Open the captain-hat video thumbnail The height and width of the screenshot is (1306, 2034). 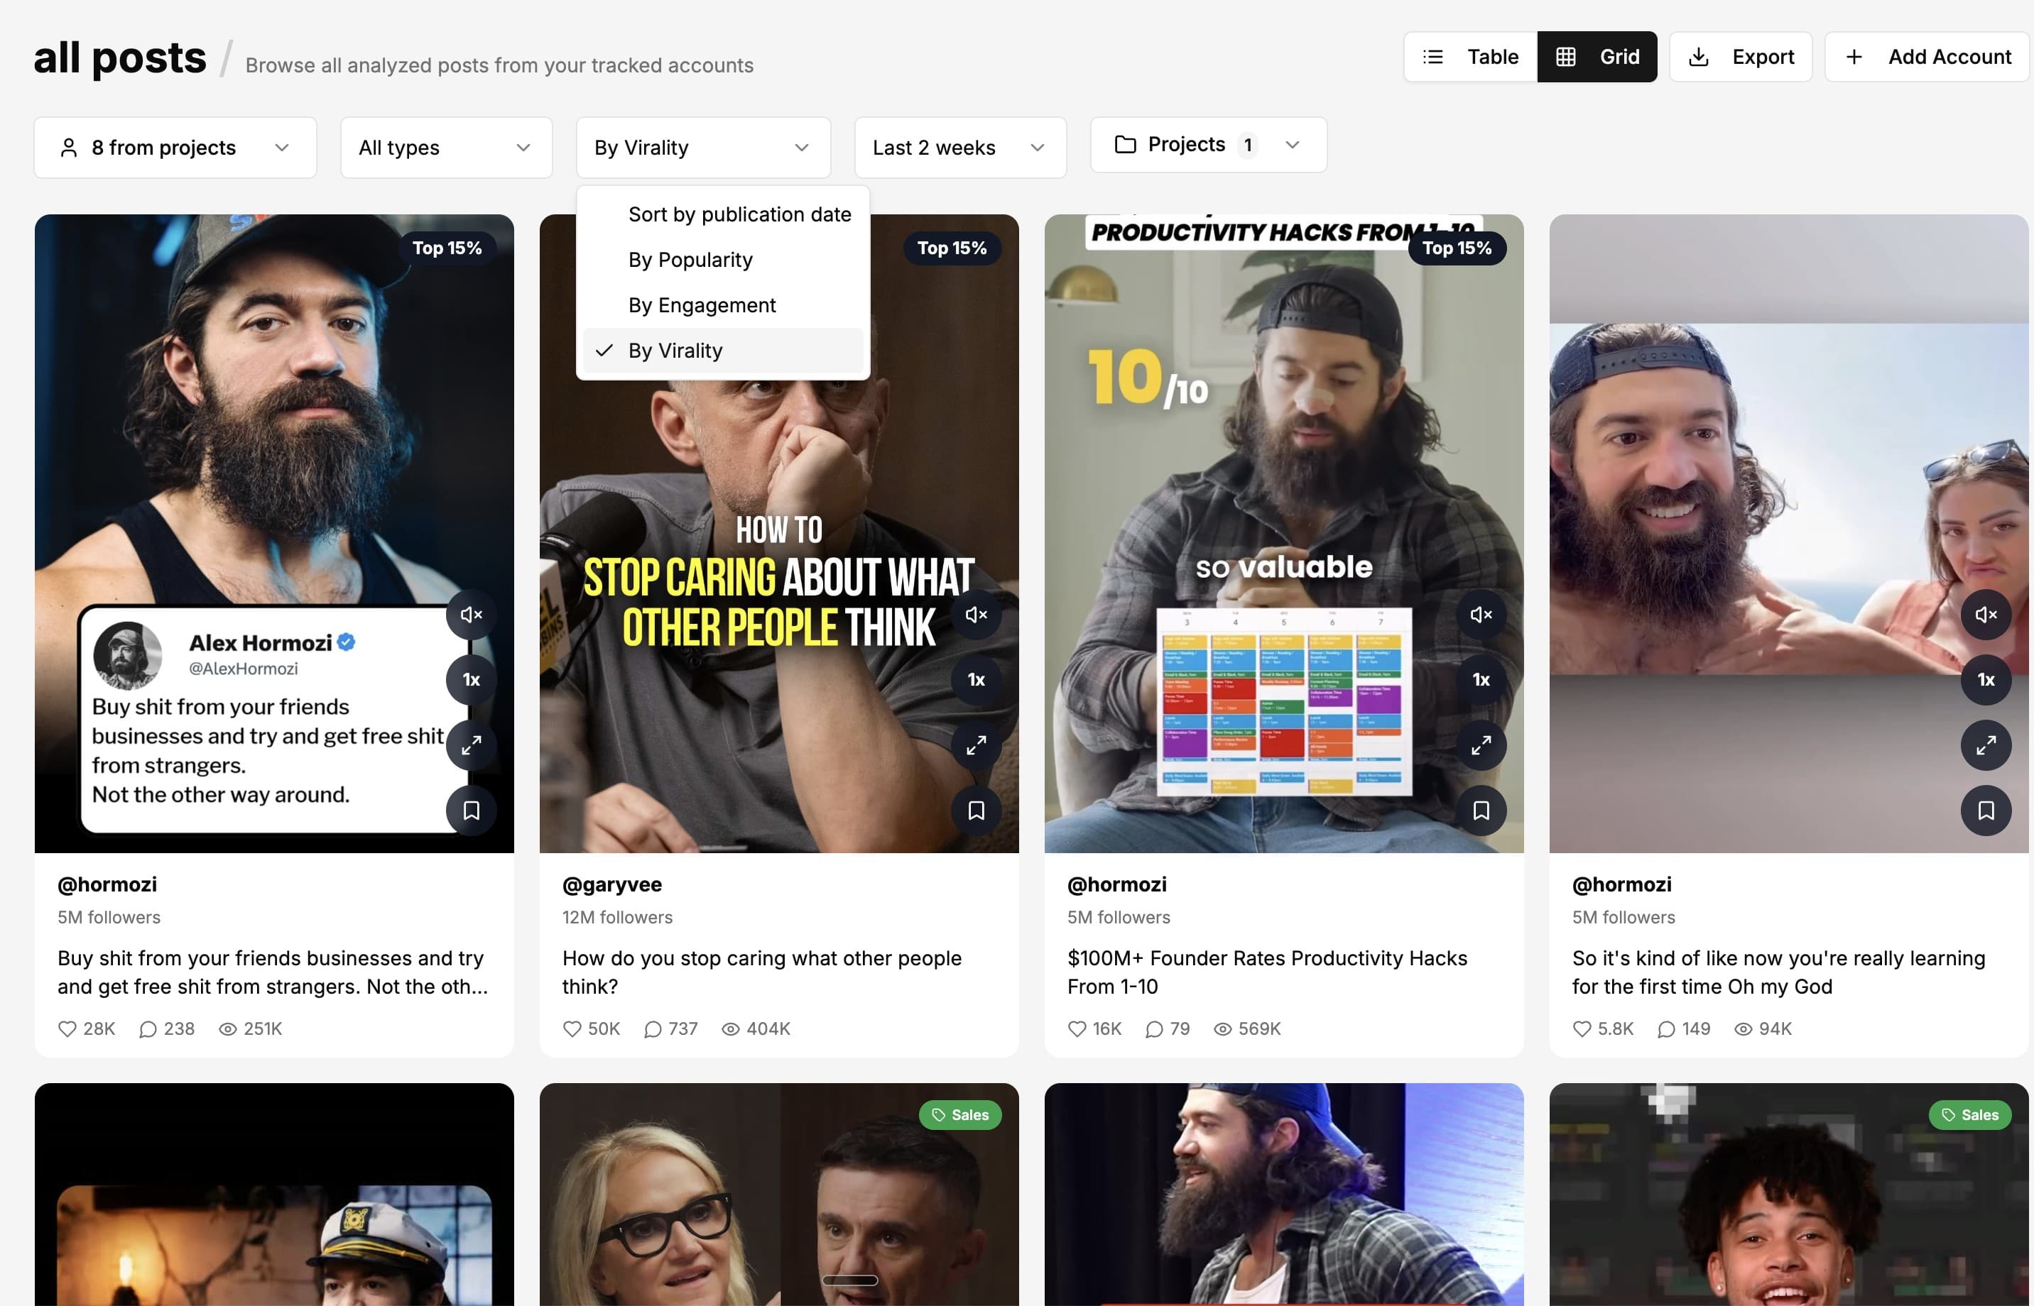(274, 1194)
